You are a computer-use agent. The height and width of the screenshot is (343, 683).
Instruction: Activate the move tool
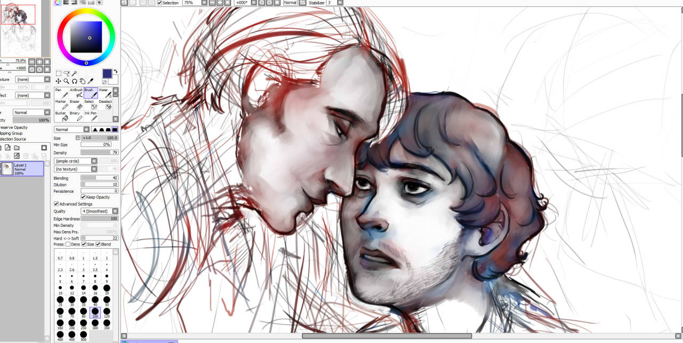click(x=58, y=81)
